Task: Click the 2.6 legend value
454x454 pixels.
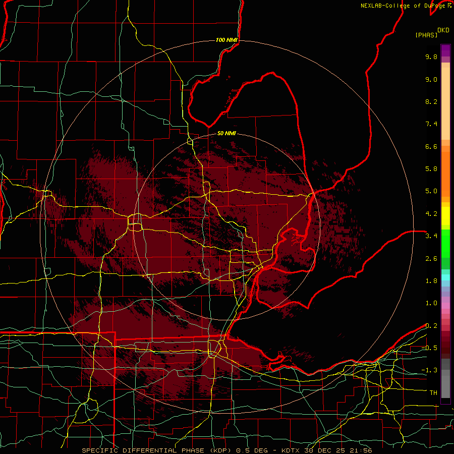Action: pos(431,259)
